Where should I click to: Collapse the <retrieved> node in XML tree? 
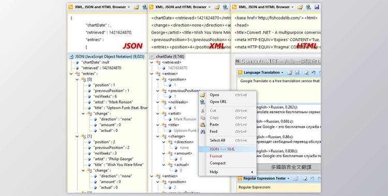(152, 62)
